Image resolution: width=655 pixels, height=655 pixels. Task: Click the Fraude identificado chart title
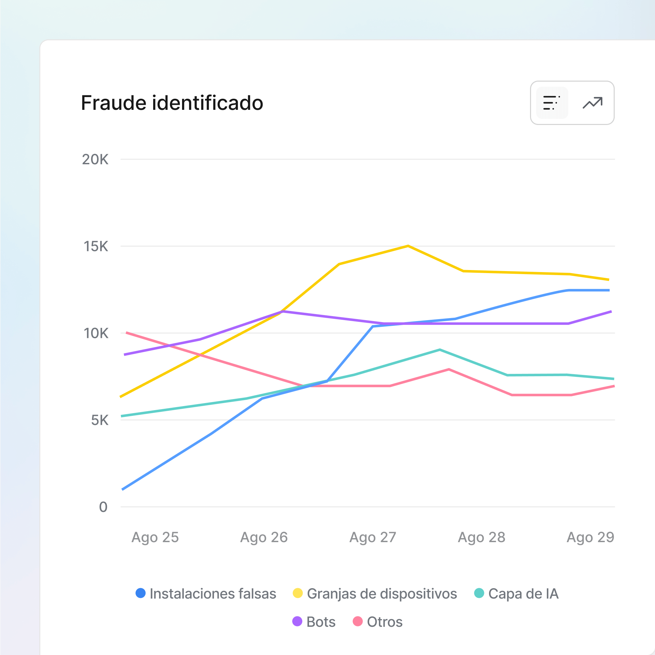(x=172, y=103)
